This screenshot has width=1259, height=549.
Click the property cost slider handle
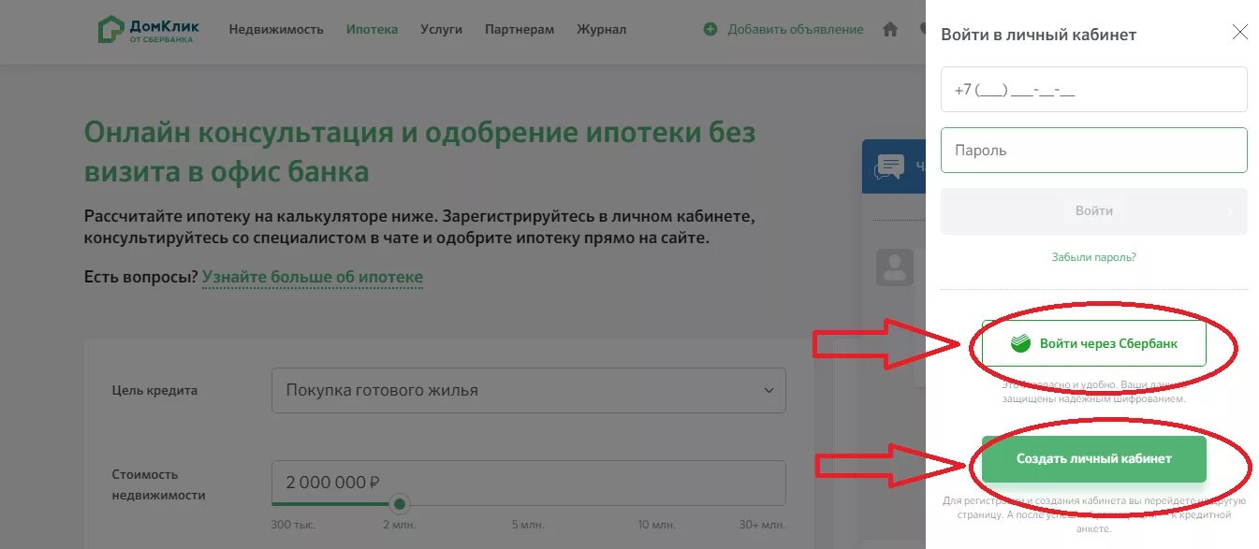tap(400, 504)
